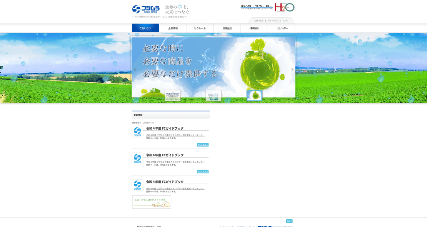Open the H2O banner logo
Screen dimensions: 427x227
[x=267, y=7]
